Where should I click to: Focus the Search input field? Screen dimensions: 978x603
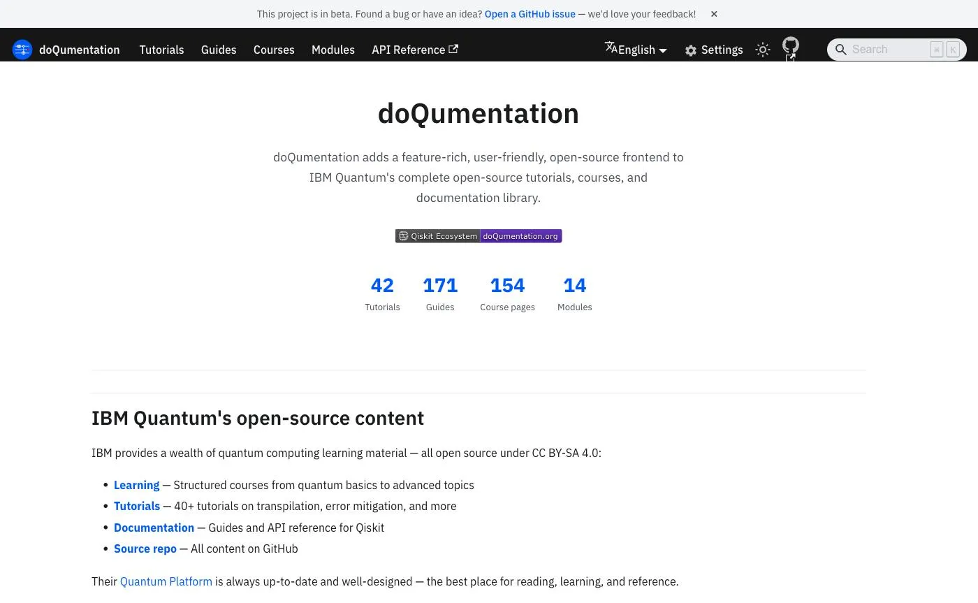point(897,50)
